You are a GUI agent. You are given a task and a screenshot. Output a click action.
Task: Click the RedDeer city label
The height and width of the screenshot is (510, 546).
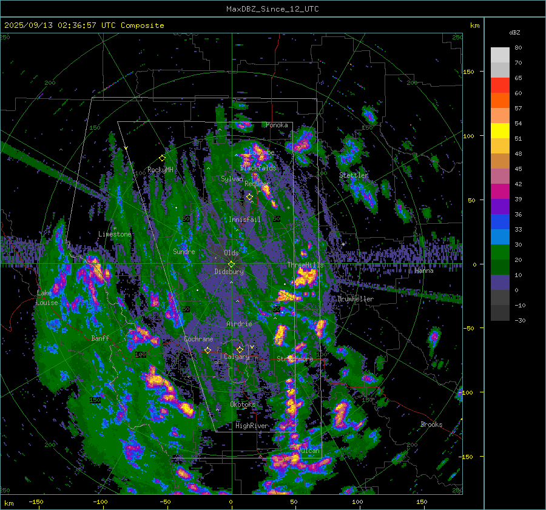pos(257,184)
